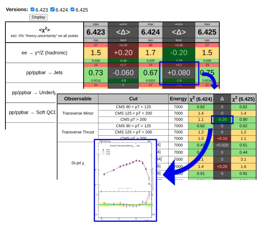Click the 6.424 version column header

tap(151, 32)
